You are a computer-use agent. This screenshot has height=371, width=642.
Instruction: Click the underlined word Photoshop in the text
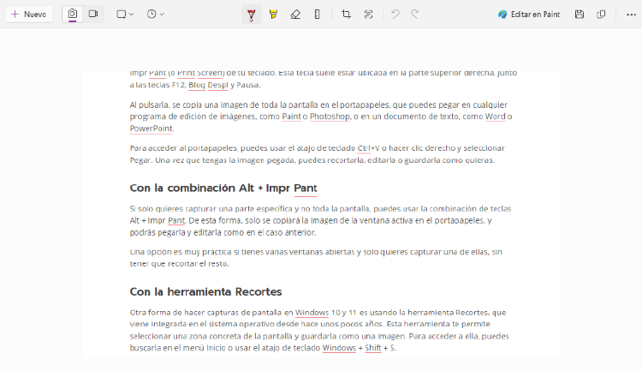(330, 117)
